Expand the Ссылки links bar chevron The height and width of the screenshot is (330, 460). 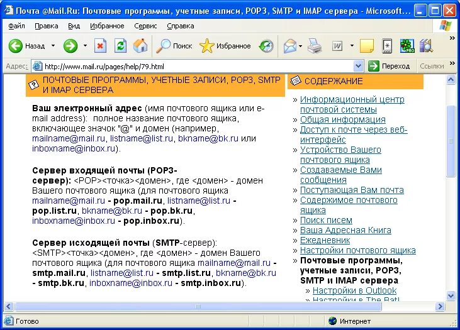point(452,63)
